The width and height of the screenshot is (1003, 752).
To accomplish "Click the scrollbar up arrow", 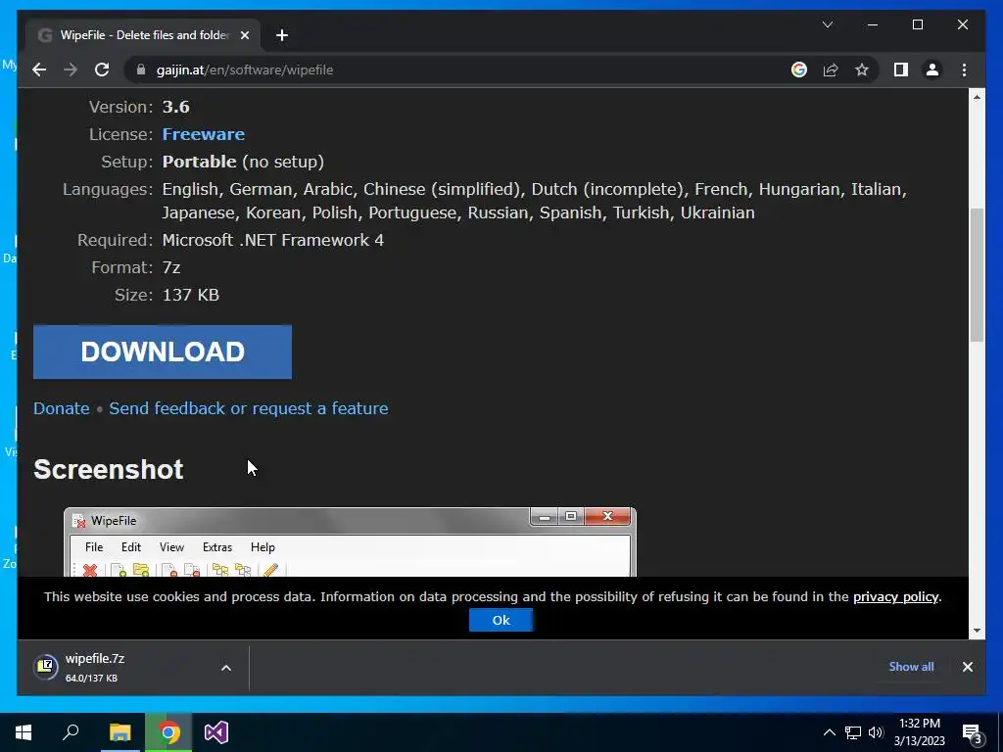I will coord(977,97).
